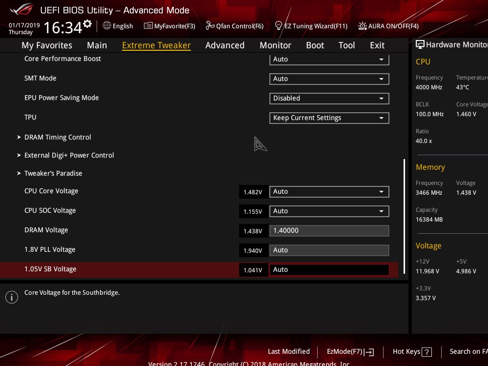Go to the Monitor tab
The height and width of the screenshot is (366, 488).
(275, 45)
